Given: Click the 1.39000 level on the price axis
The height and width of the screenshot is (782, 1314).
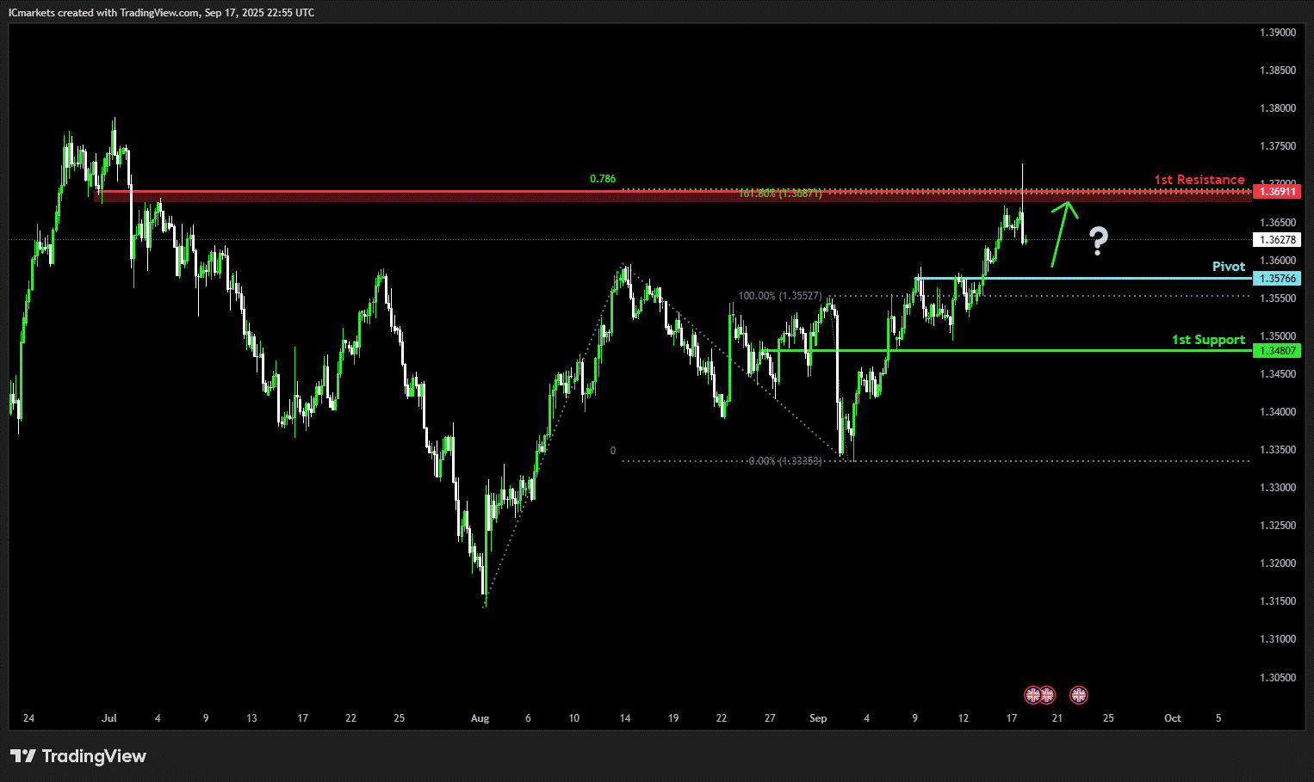Looking at the screenshot, I should (1278, 33).
